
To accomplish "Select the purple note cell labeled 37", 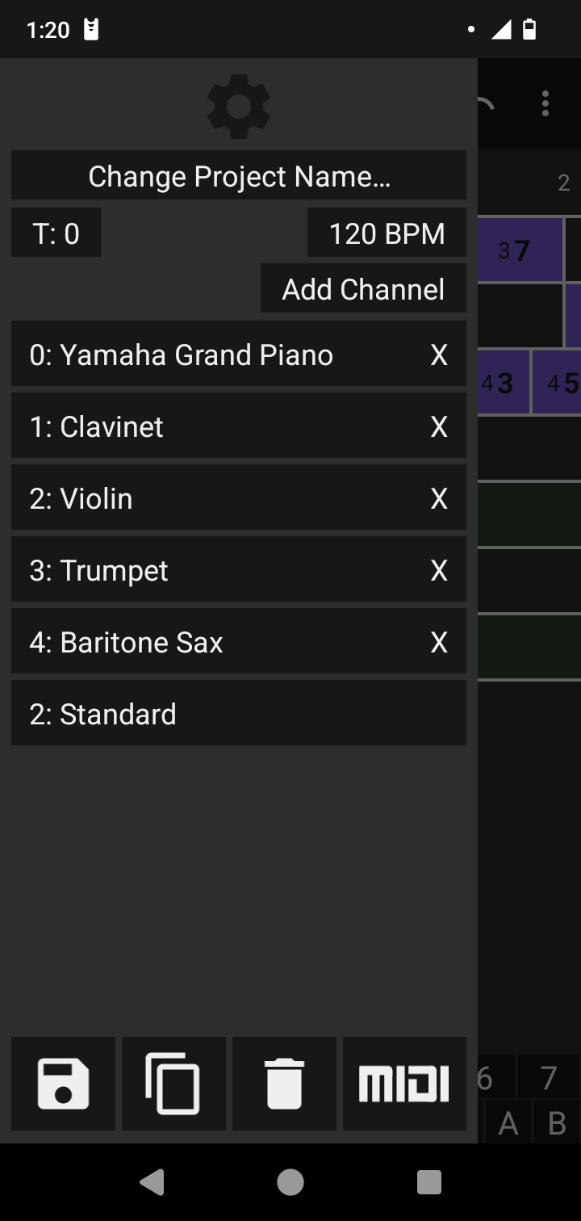I will (x=520, y=250).
